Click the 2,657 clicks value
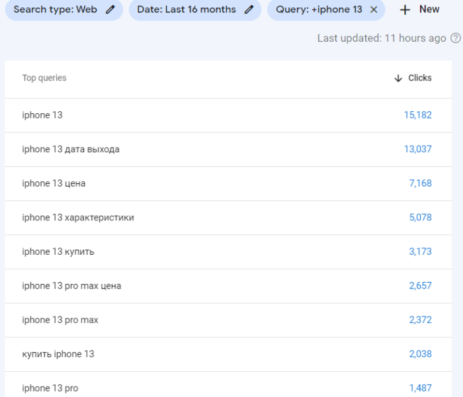 (x=420, y=286)
